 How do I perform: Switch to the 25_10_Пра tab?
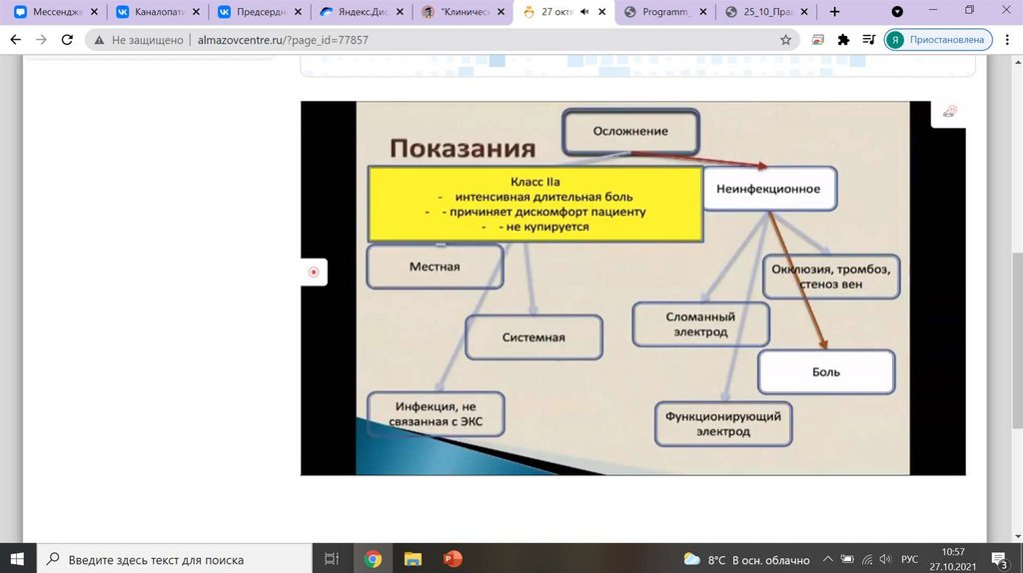coord(766,12)
